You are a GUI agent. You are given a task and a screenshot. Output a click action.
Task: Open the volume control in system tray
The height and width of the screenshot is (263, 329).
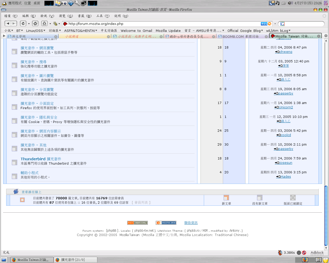point(290,3)
